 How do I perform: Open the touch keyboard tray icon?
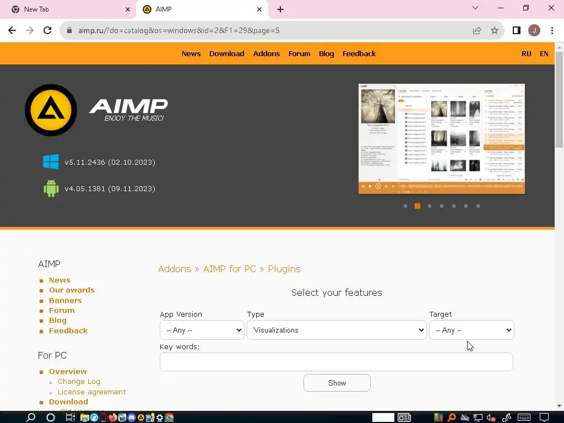coord(524,417)
